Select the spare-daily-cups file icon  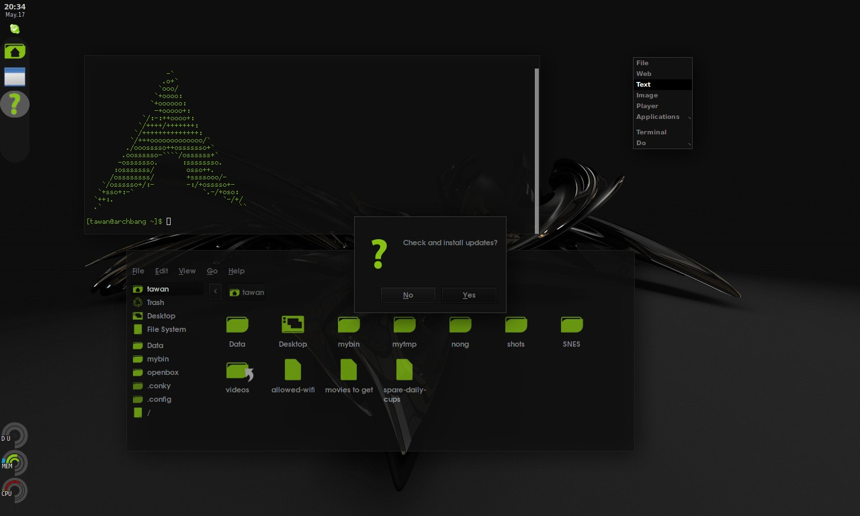coord(404,370)
